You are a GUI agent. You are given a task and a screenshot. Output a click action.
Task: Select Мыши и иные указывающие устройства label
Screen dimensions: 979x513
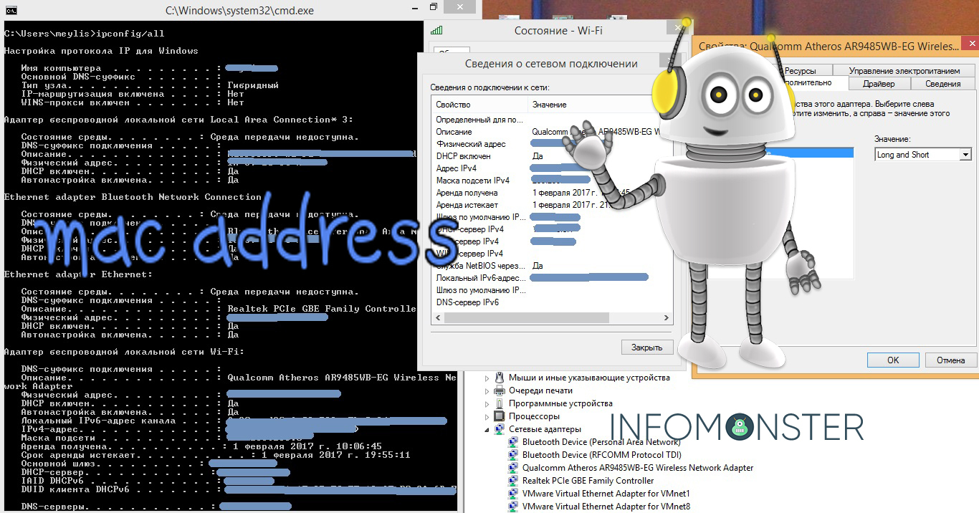click(x=589, y=378)
